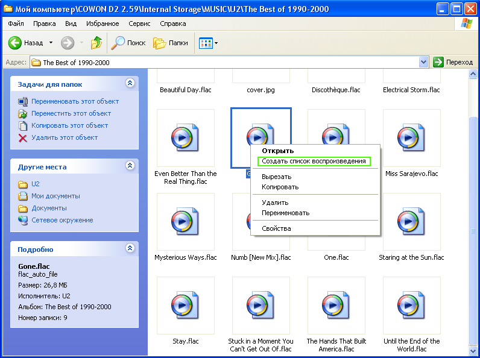480x358 pixels.
Task: Click the rename task icon in sidebar
Action: point(23,101)
